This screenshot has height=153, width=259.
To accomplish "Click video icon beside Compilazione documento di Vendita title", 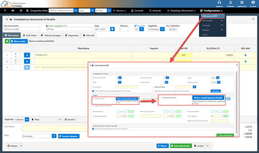I will (x=11, y=19).
